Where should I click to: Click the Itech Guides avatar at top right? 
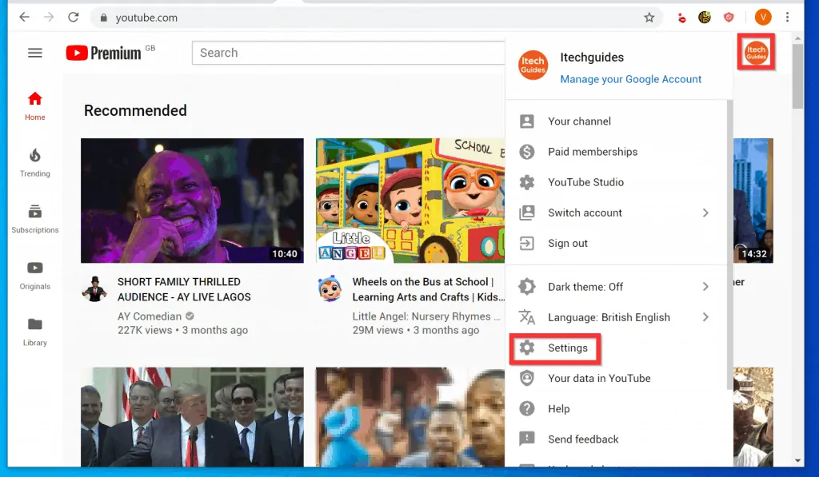click(x=756, y=54)
